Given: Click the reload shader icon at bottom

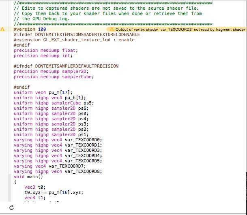Looking at the screenshot, I should tap(11, 207).
